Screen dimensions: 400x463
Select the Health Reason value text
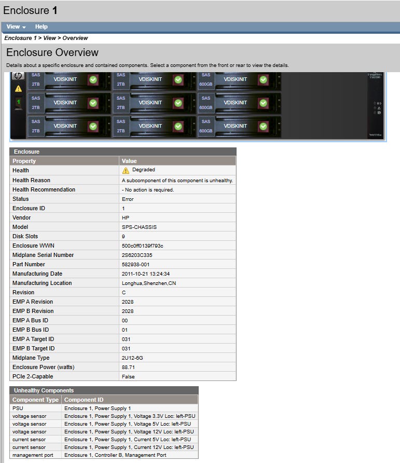pos(177,181)
